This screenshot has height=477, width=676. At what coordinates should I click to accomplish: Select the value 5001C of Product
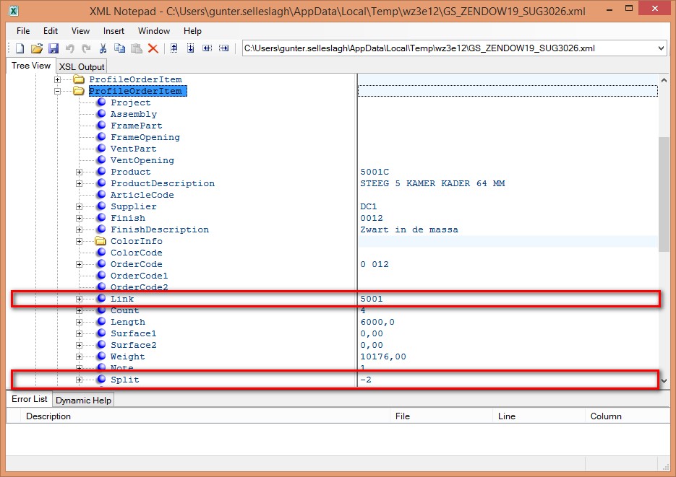coord(375,172)
